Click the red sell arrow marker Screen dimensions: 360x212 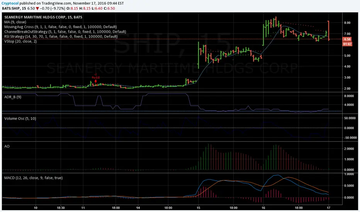pos(95,81)
